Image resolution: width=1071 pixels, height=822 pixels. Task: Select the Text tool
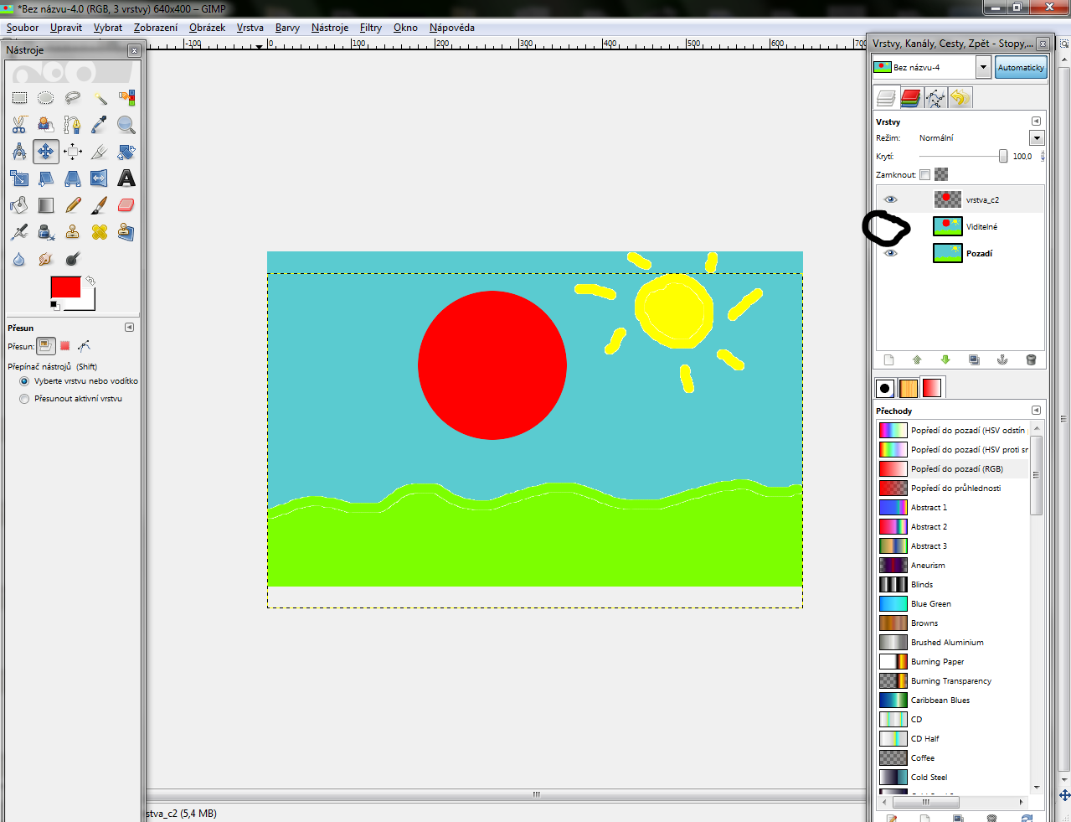point(126,178)
